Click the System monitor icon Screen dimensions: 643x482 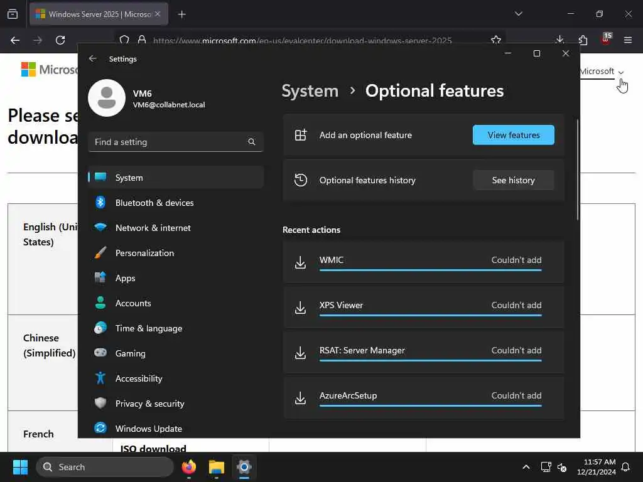(x=100, y=176)
